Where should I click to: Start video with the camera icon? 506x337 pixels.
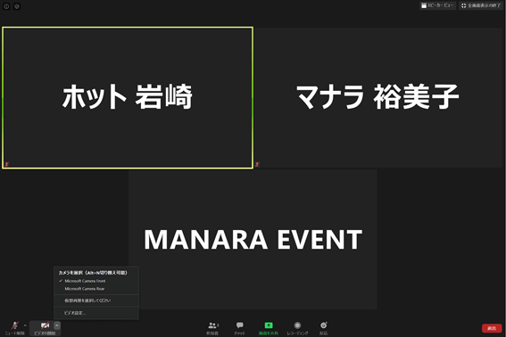pos(45,325)
